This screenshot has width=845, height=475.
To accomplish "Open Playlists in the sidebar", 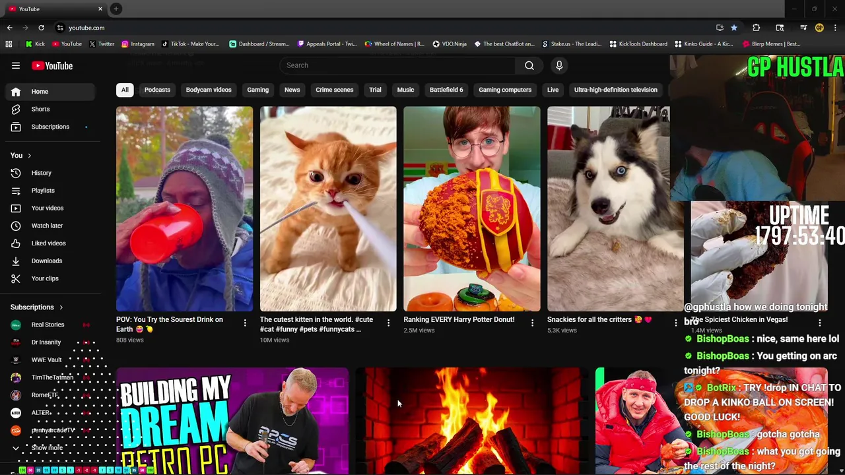I will (50, 191).
